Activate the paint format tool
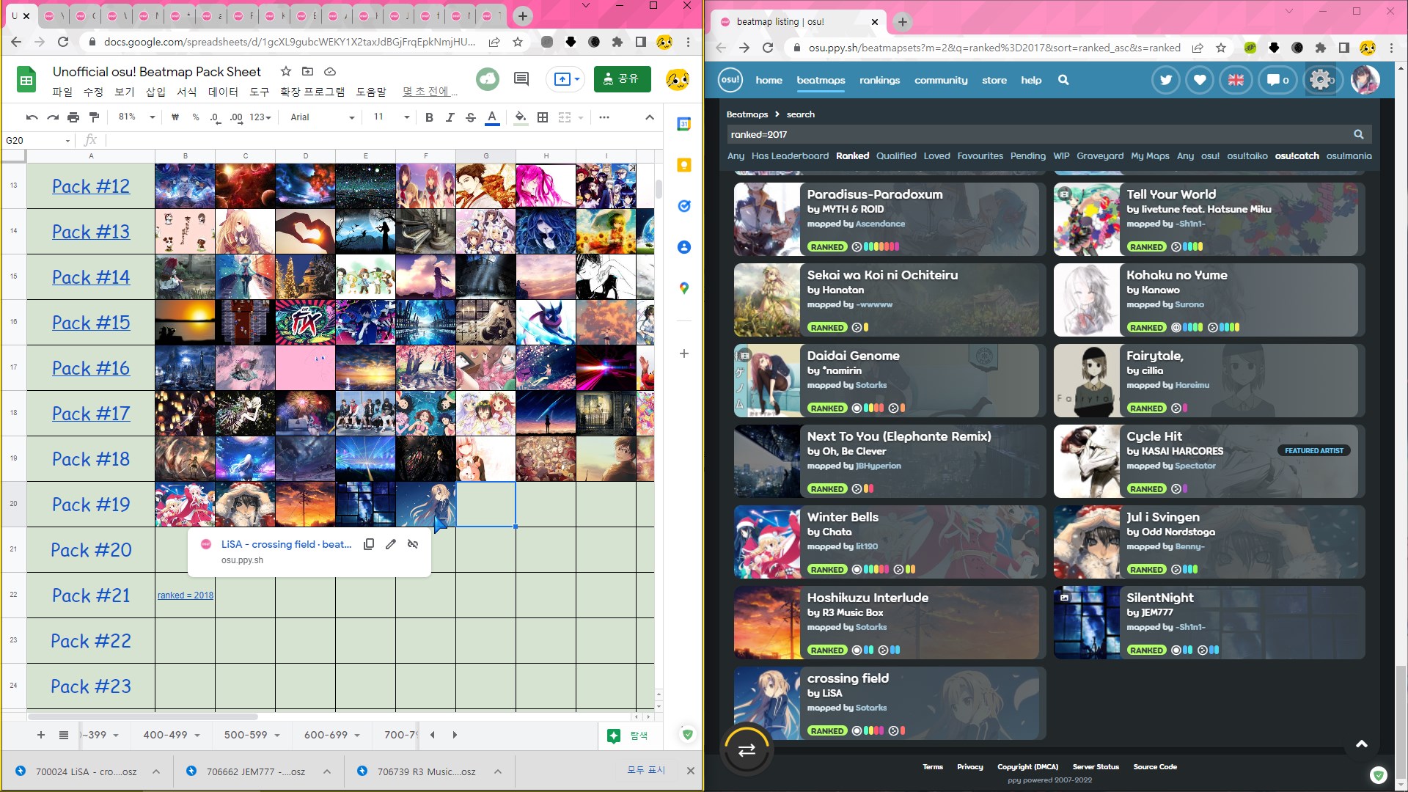 [94, 117]
